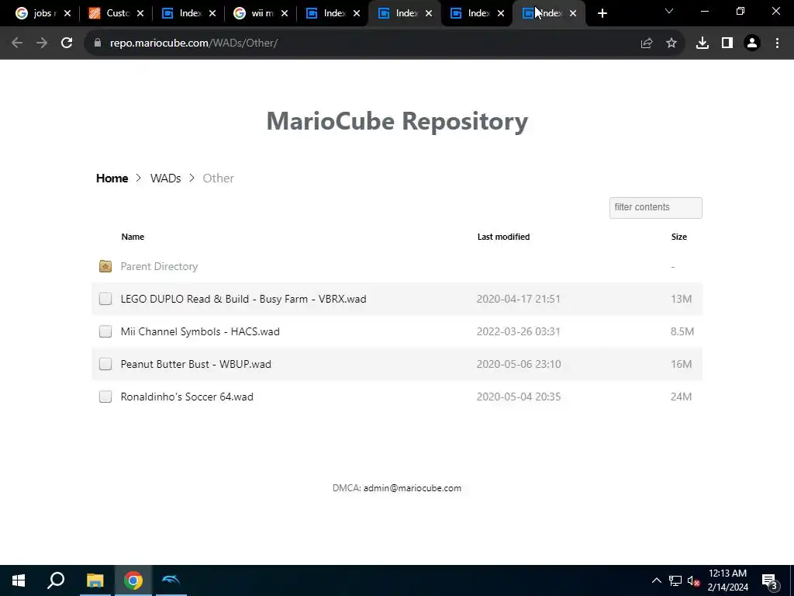
Task: Click the '2020-04-17 21:51' modified date
Action: click(x=519, y=299)
